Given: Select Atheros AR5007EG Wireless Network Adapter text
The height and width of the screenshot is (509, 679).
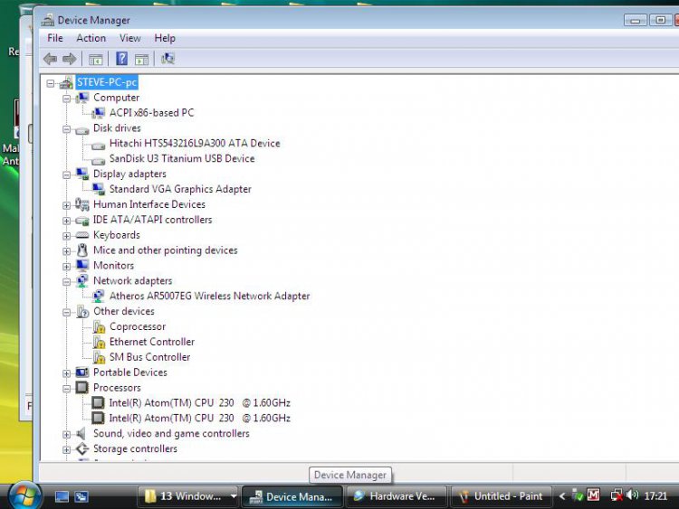Looking at the screenshot, I should pos(210,296).
